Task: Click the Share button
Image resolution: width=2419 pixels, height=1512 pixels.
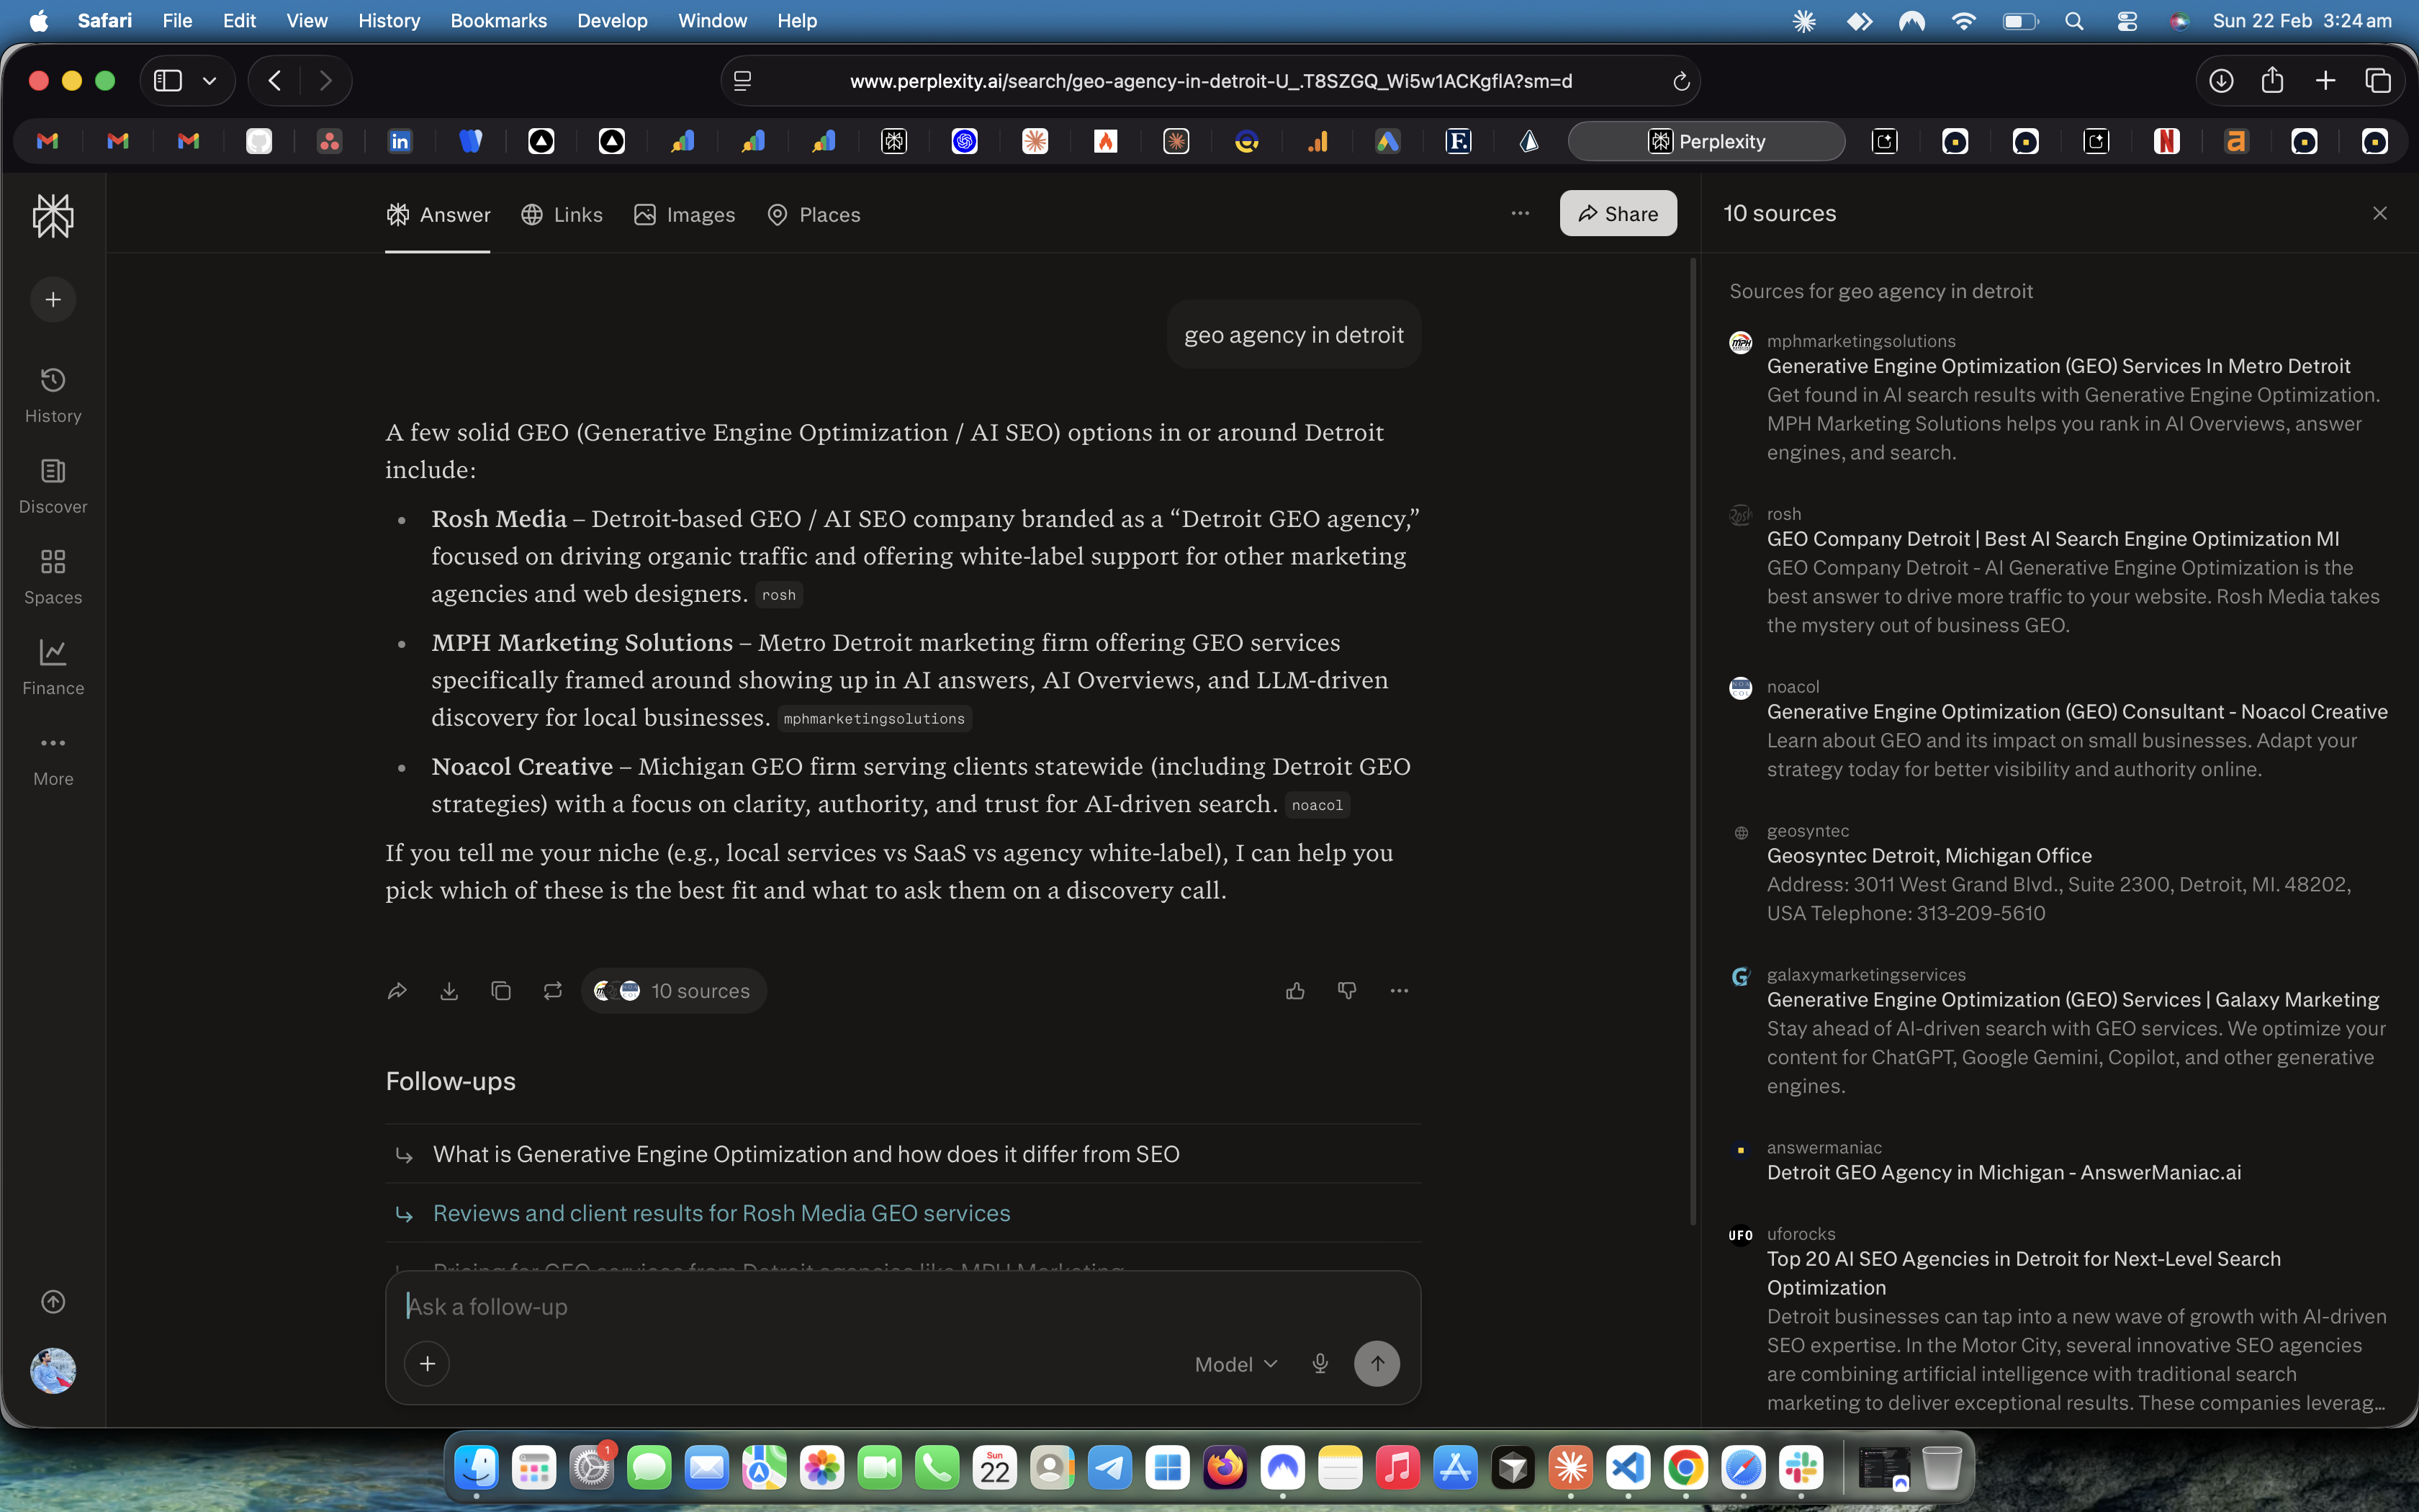Action: (x=1617, y=214)
